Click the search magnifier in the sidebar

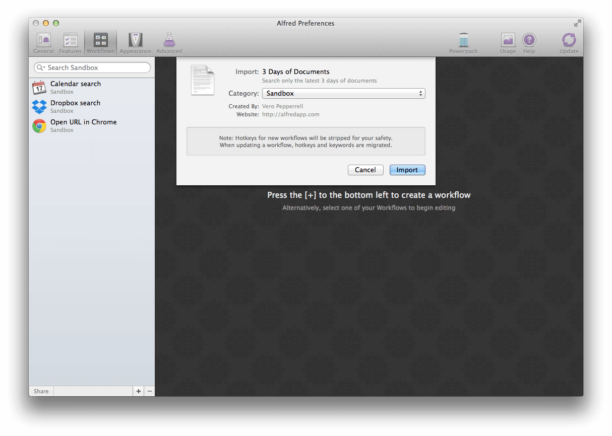[39, 67]
